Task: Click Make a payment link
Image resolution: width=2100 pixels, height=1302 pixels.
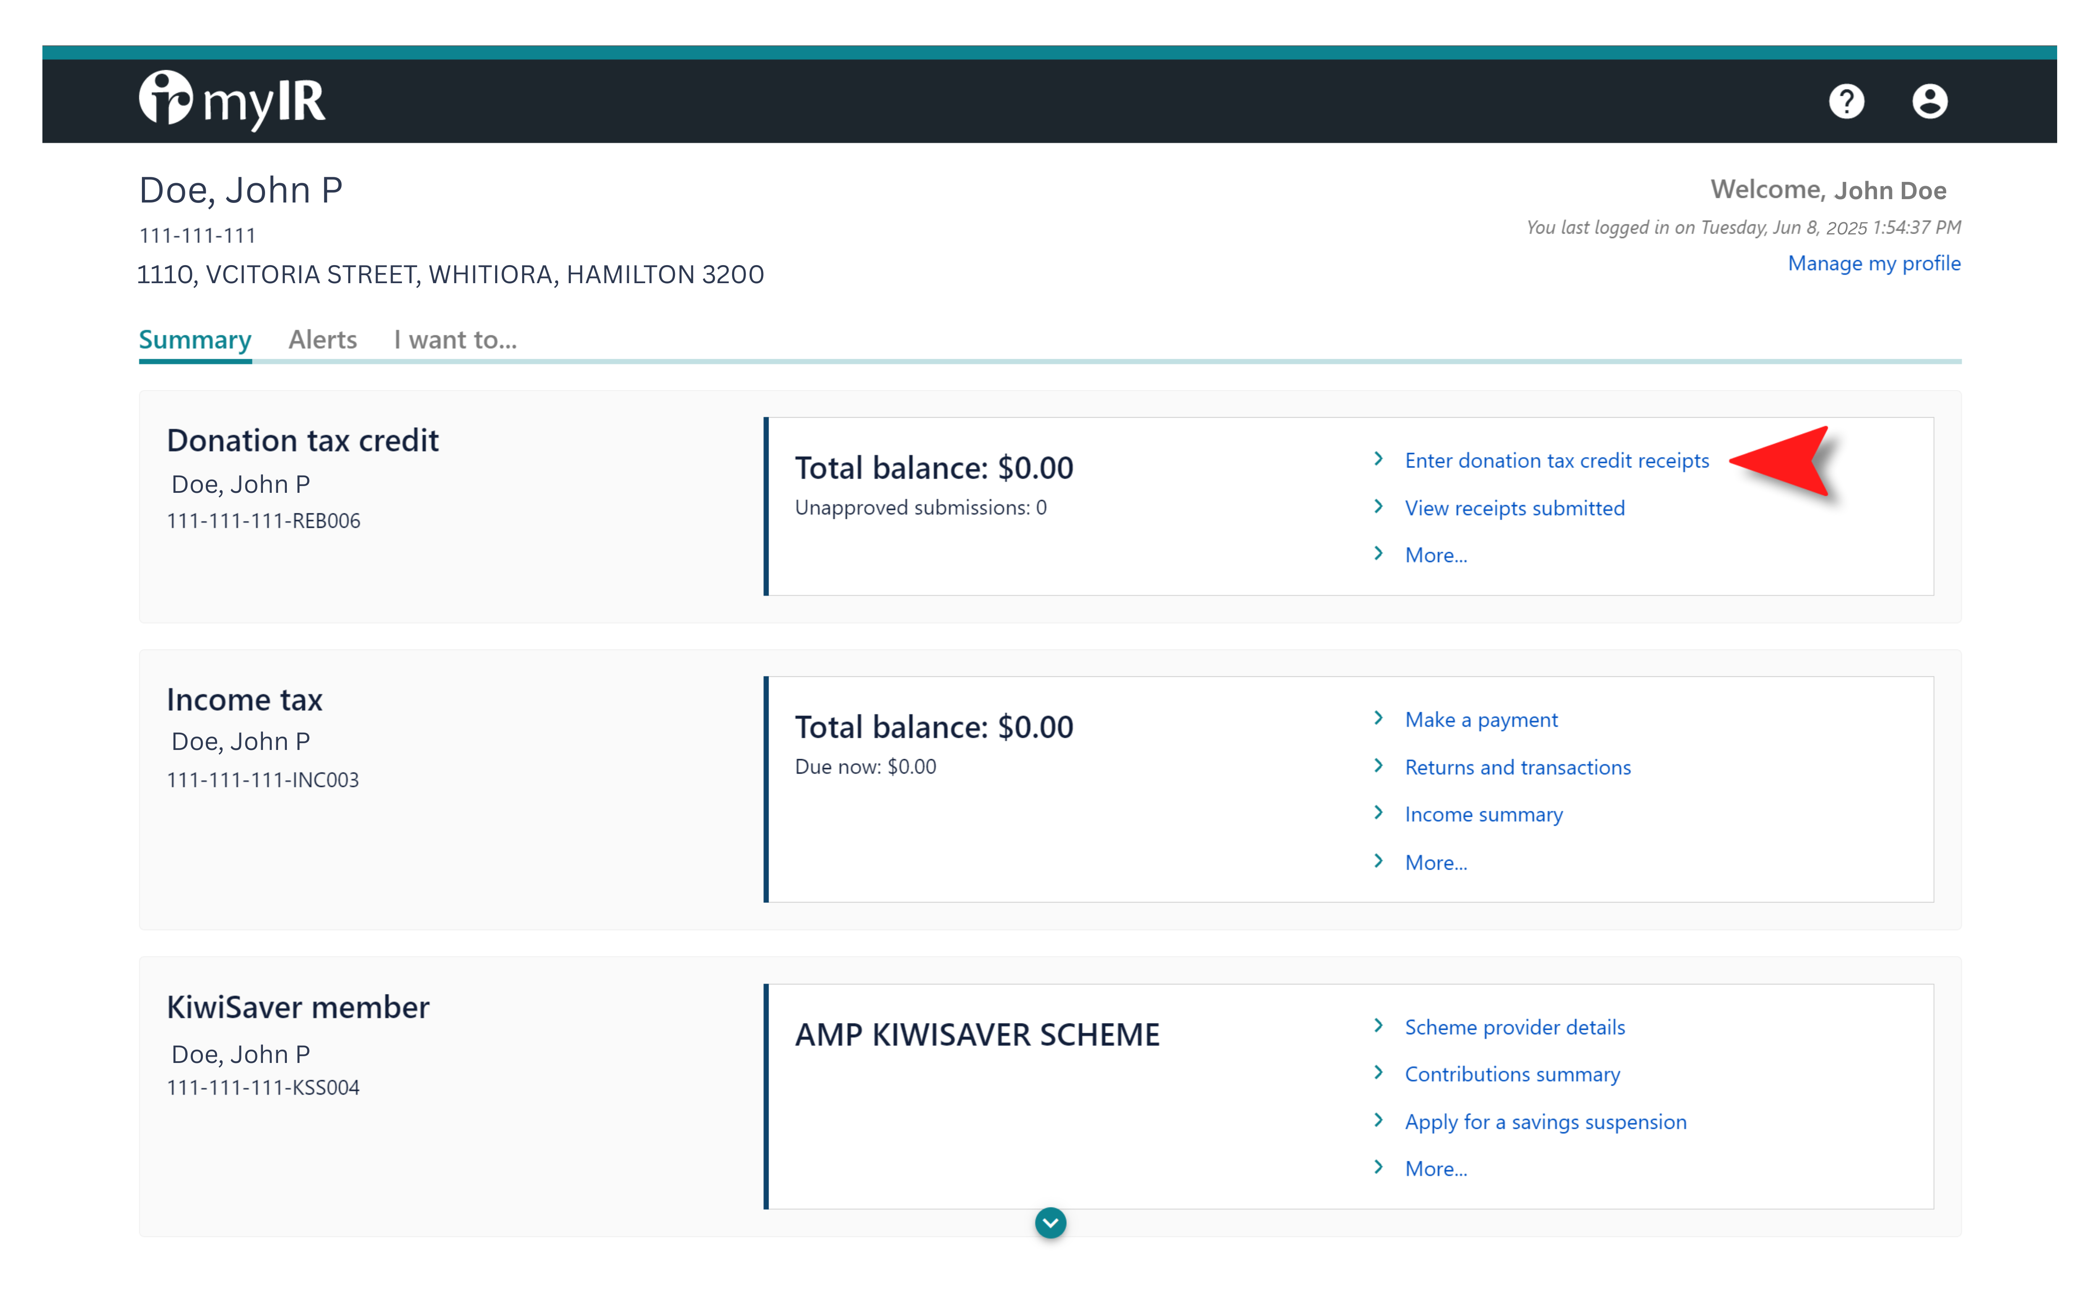Action: point(1480,720)
